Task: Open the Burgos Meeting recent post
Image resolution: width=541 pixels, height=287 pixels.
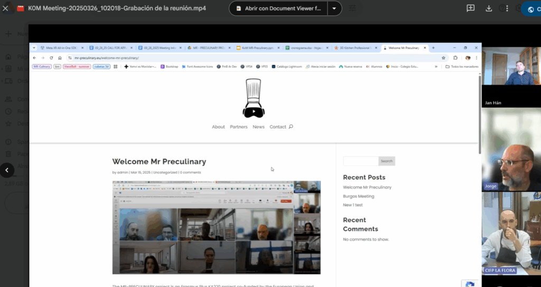Action: click(358, 196)
